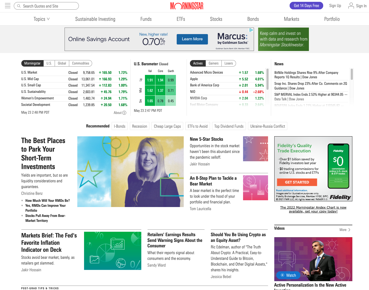
Task: Open the Markets navigation item
Action: pos(292,19)
